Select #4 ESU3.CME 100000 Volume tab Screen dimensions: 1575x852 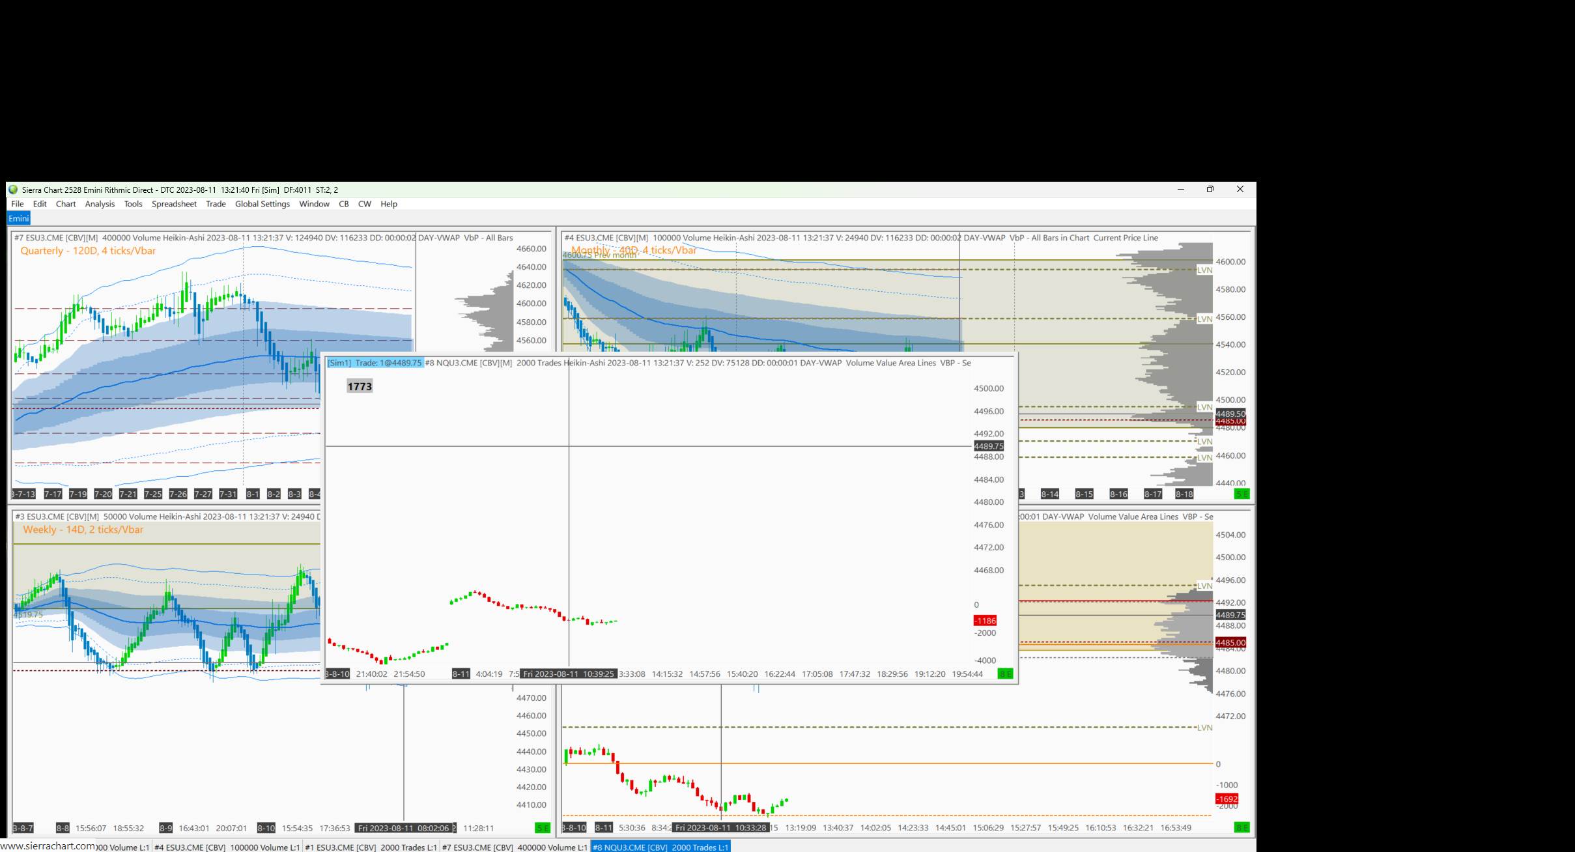pyautogui.click(x=227, y=847)
